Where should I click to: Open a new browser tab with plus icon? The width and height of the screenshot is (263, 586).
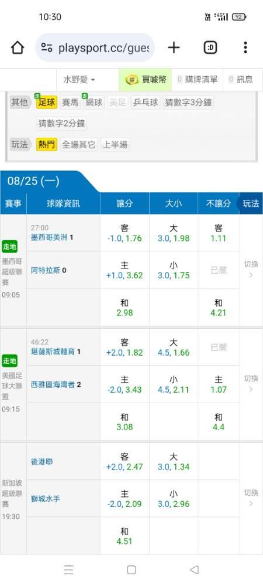[174, 47]
